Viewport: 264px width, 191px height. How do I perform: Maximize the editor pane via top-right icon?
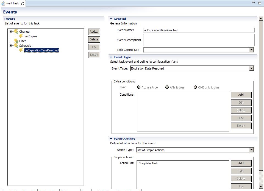(259, 3)
